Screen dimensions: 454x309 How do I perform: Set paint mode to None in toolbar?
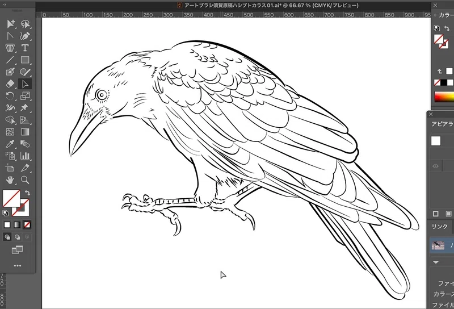[x=27, y=224]
